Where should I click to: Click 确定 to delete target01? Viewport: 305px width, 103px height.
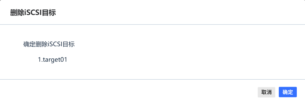tap(288, 92)
